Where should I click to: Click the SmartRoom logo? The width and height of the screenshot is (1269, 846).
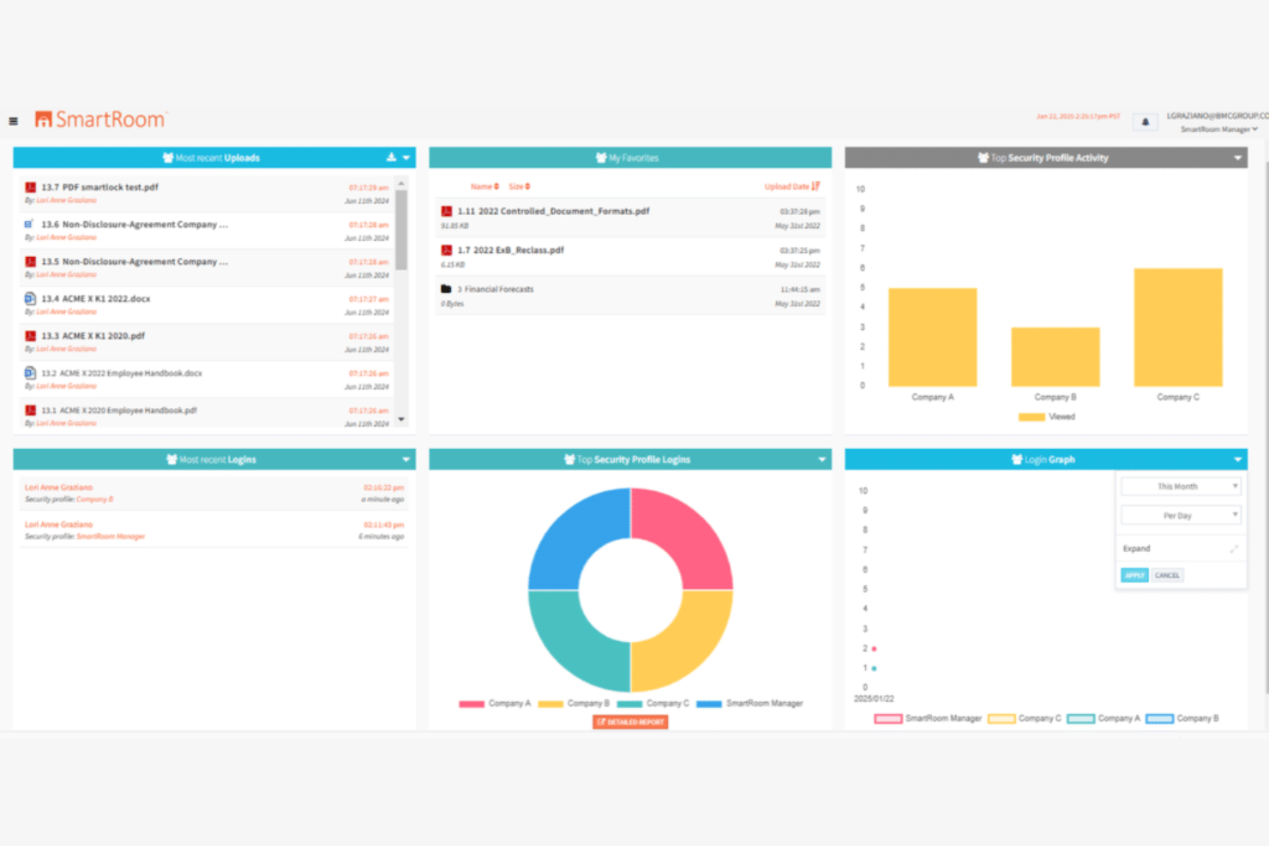point(99,119)
